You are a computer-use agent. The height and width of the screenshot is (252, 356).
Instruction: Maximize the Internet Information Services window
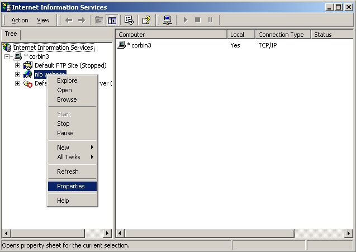click(338, 7)
